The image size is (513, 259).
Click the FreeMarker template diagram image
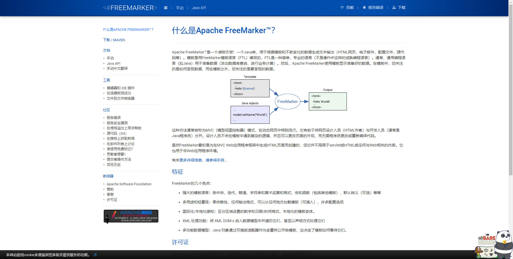289,99
